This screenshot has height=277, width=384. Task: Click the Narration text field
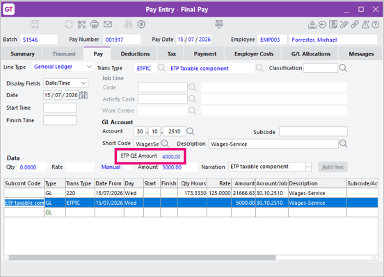[x=267, y=167]
